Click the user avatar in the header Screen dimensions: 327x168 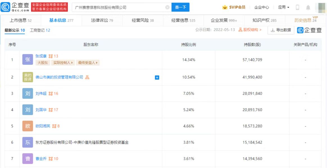(x=321, y=7)
